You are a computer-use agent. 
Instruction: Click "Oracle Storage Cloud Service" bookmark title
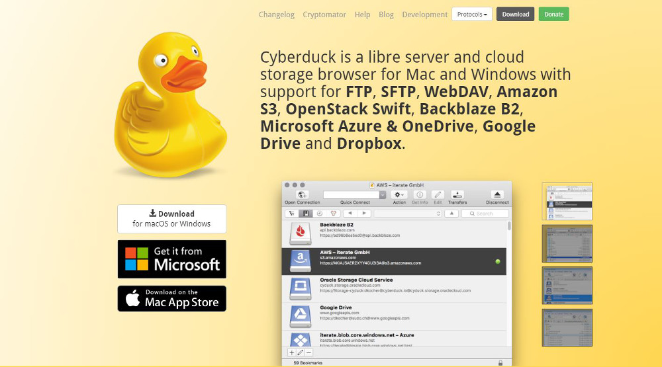(x=356, y=280)
